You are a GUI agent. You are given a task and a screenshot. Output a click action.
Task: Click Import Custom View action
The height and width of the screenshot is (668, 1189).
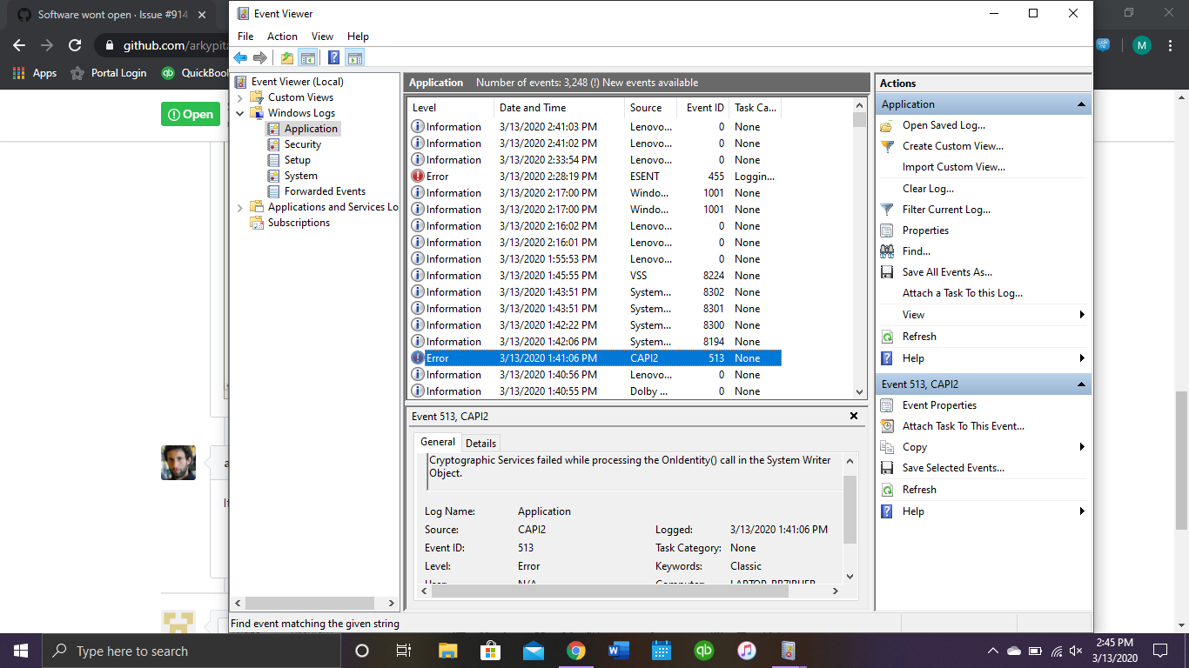click(953, 167)
